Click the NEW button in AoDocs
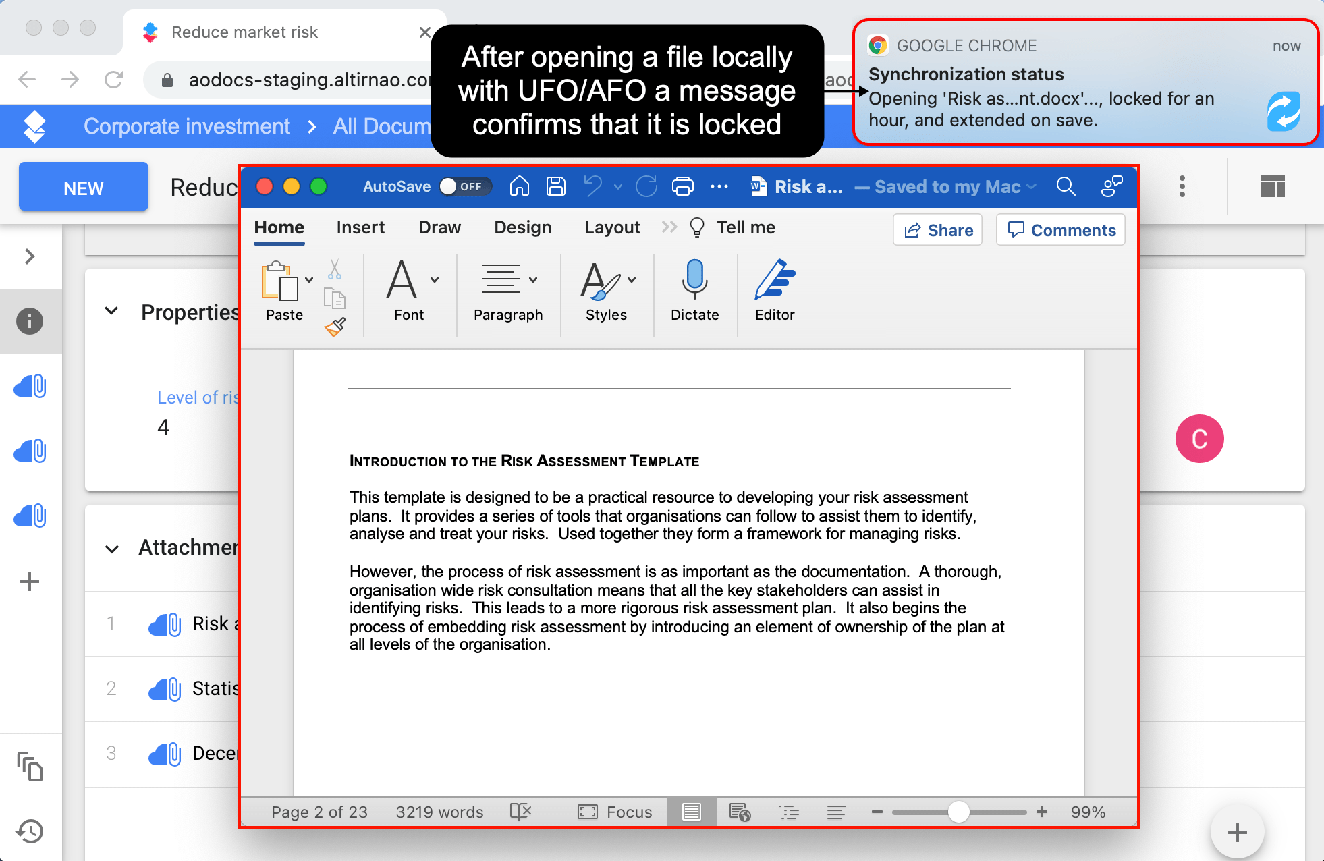The image size is (1324, 861). tap(83, 187)
